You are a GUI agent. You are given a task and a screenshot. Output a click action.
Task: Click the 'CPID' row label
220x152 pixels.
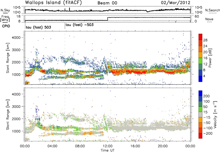click(x=6, y=26)
